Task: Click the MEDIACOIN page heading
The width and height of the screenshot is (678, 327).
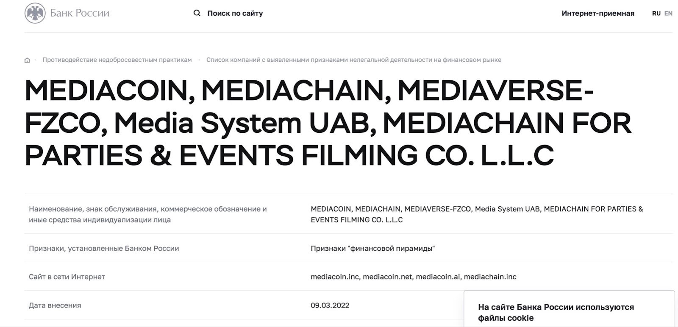Action: (x=328, y=123)
